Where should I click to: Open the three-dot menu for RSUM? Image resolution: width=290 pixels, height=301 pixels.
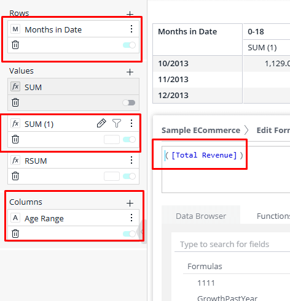131,160
